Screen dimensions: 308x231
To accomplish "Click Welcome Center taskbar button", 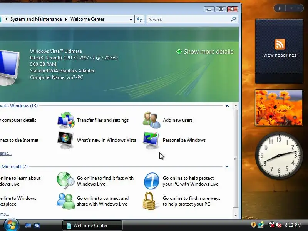I will (x=92, y=225).
